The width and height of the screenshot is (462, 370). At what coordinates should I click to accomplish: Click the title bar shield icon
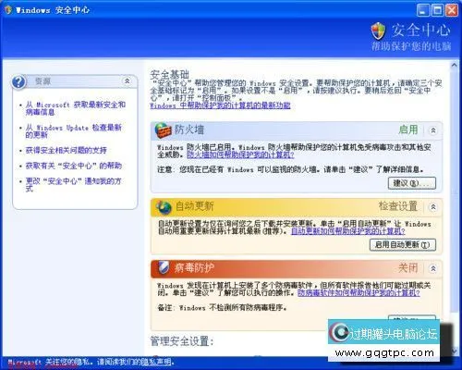pyautogui.click(x=8, y=10)
